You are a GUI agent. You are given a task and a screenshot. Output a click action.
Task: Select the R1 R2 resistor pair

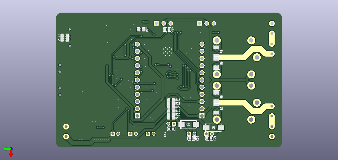pyautogui.click(x=65, y=38)
